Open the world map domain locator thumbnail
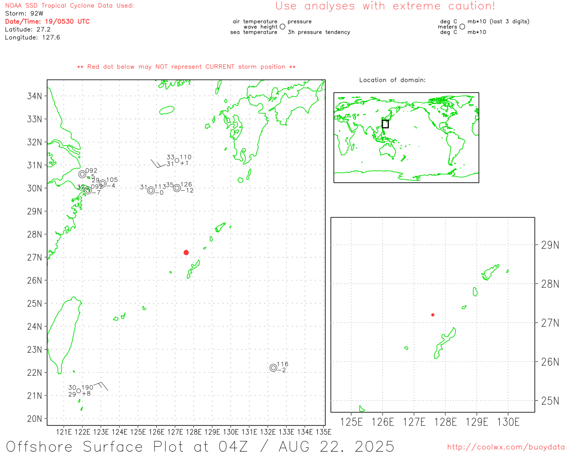Image resolution: width=565 pixels, height=452 pixels. coord(406,137)
